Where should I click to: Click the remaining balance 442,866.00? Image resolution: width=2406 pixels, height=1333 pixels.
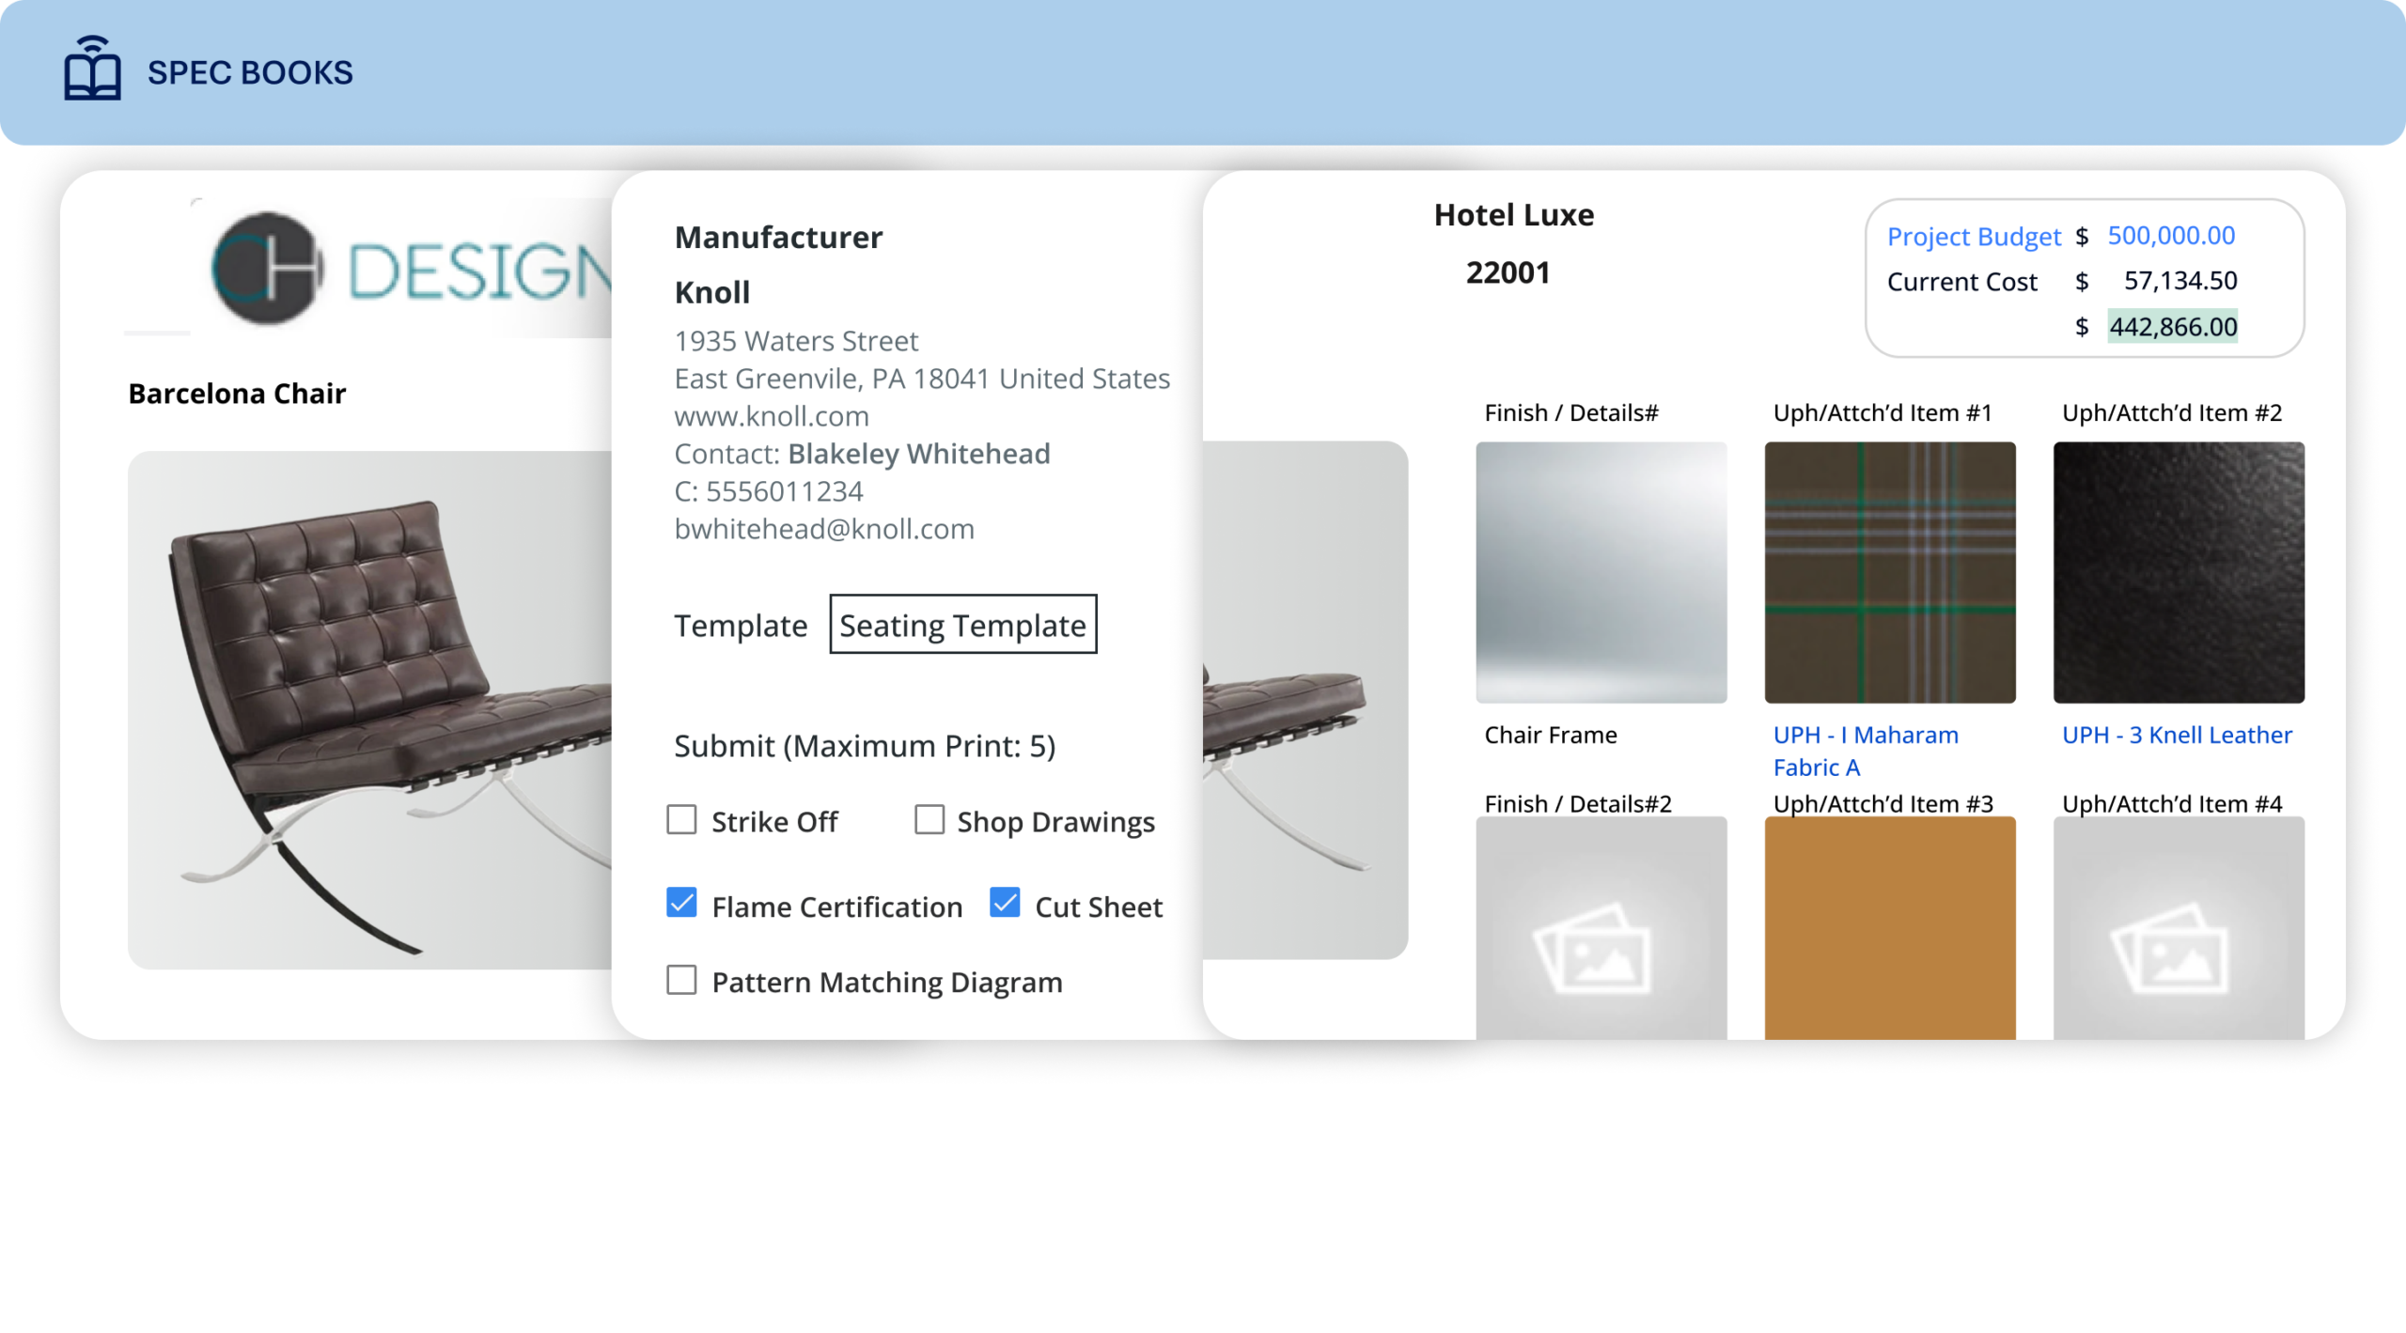pyautogui.click(x=2172, y=327)
